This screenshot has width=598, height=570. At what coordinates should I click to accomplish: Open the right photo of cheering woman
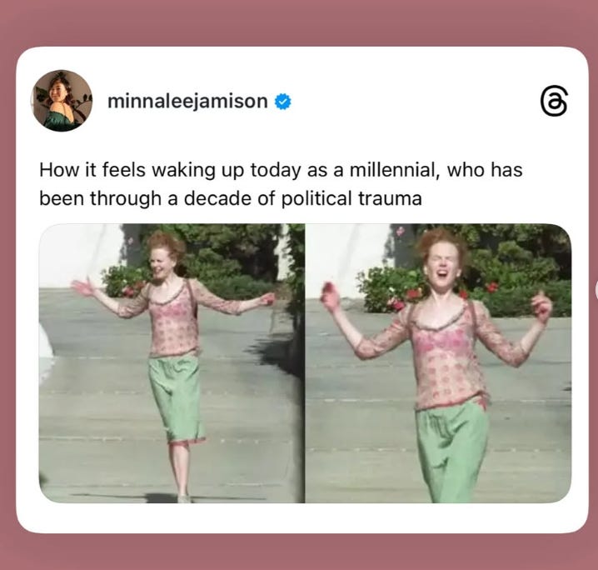(x=439, y=363)
